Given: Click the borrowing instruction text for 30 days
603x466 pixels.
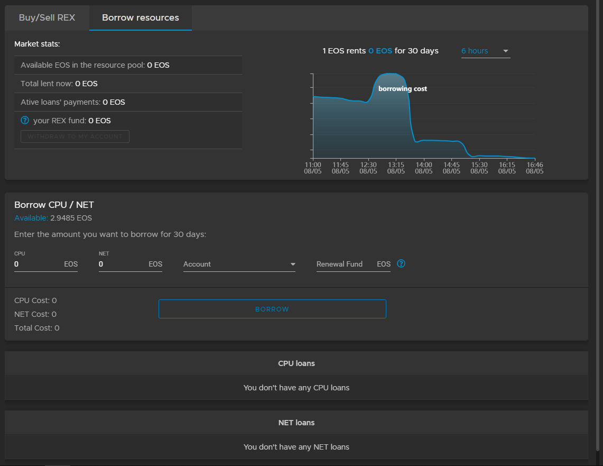Looking at the screenshot, I should (x=110, y=234).
